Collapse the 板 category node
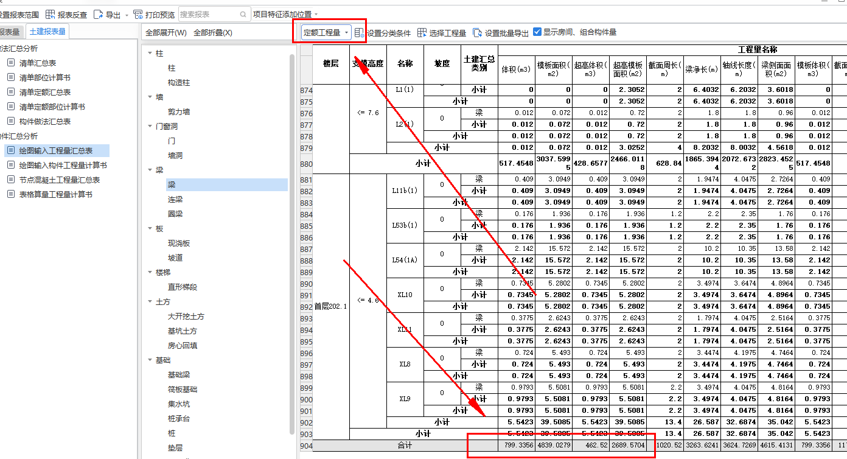Screen dimensions: 847x459 point(150,228)
